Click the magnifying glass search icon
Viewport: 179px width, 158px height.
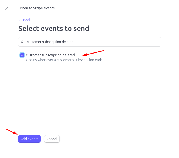click(22, 42)
